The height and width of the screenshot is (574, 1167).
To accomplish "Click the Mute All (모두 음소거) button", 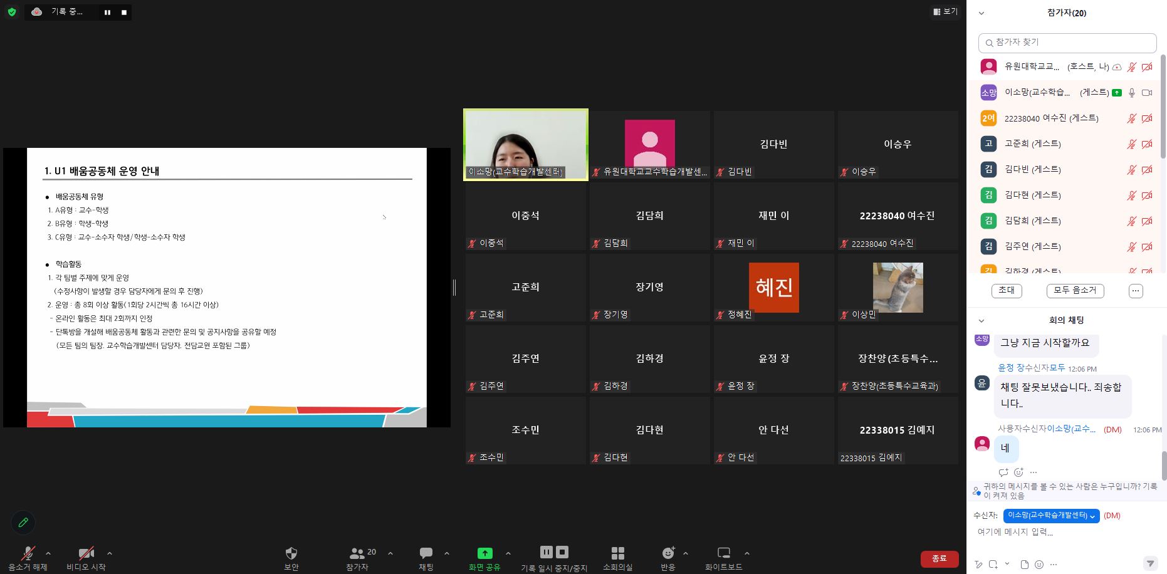I will coord(1075,290).
